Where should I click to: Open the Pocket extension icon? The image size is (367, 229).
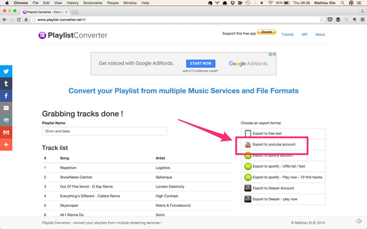click(x=330, y=20)
